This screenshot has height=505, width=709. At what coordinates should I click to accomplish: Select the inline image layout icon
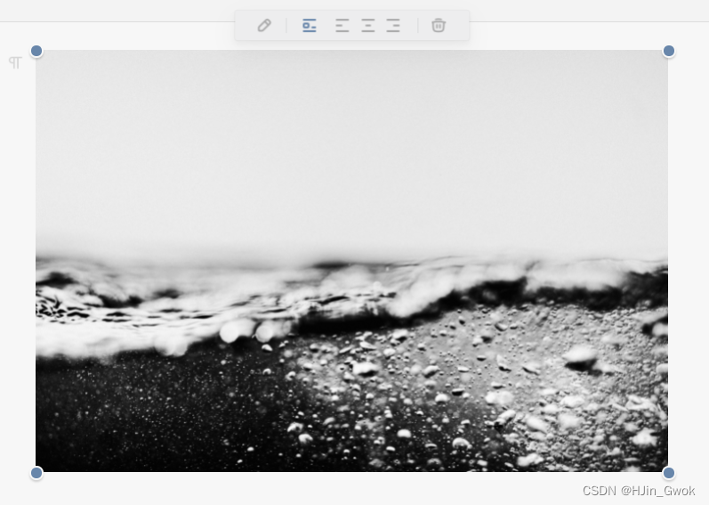[310, 25]
